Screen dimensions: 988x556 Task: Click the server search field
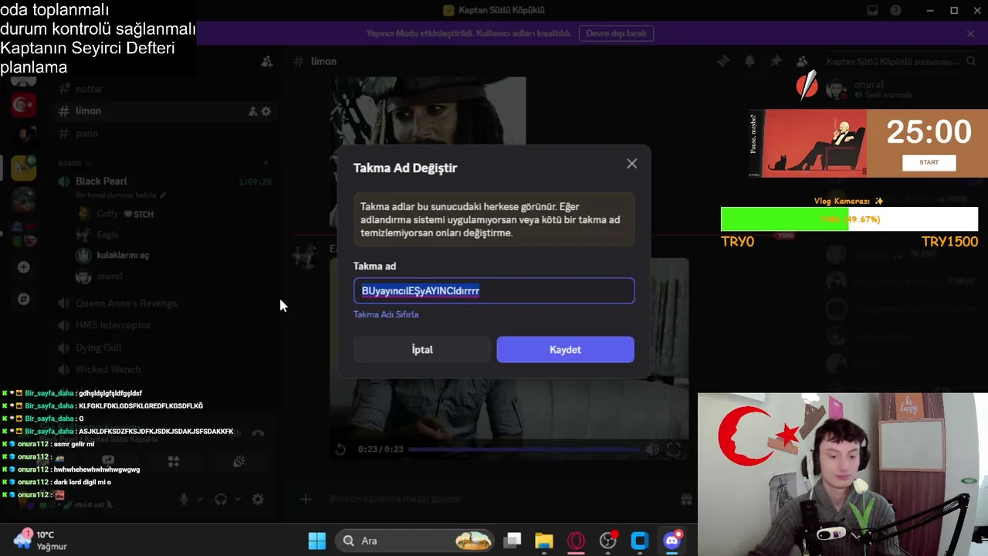[x=900, y=61]
